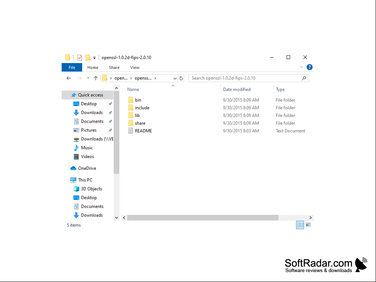Select the bin folder

[x=138, y=100]
